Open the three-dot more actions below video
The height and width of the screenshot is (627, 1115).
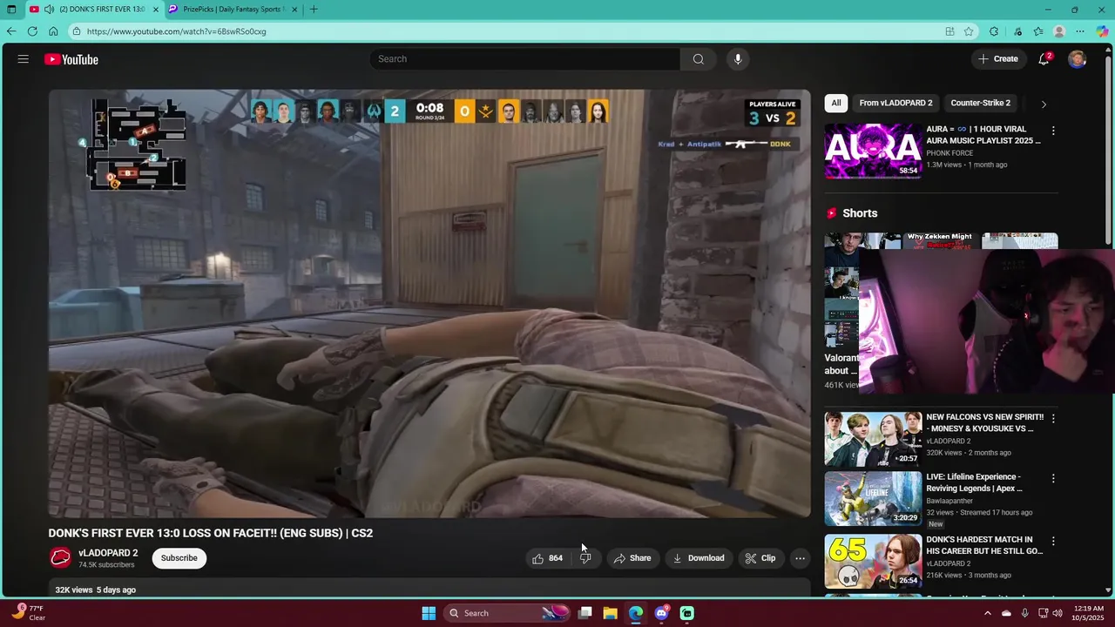(800, 558)
